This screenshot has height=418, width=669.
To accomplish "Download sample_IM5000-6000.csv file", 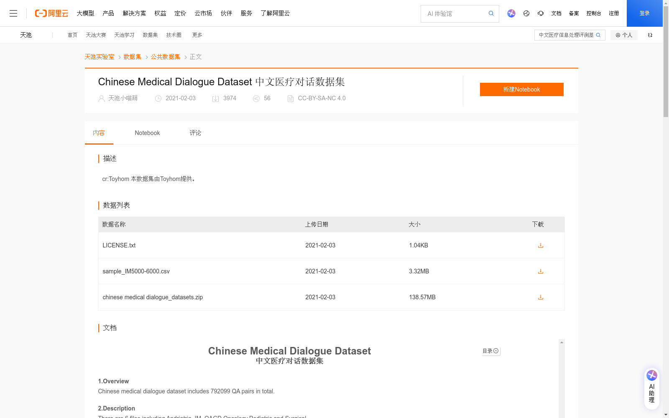I will pyautogui.click(x=541, y=271).
